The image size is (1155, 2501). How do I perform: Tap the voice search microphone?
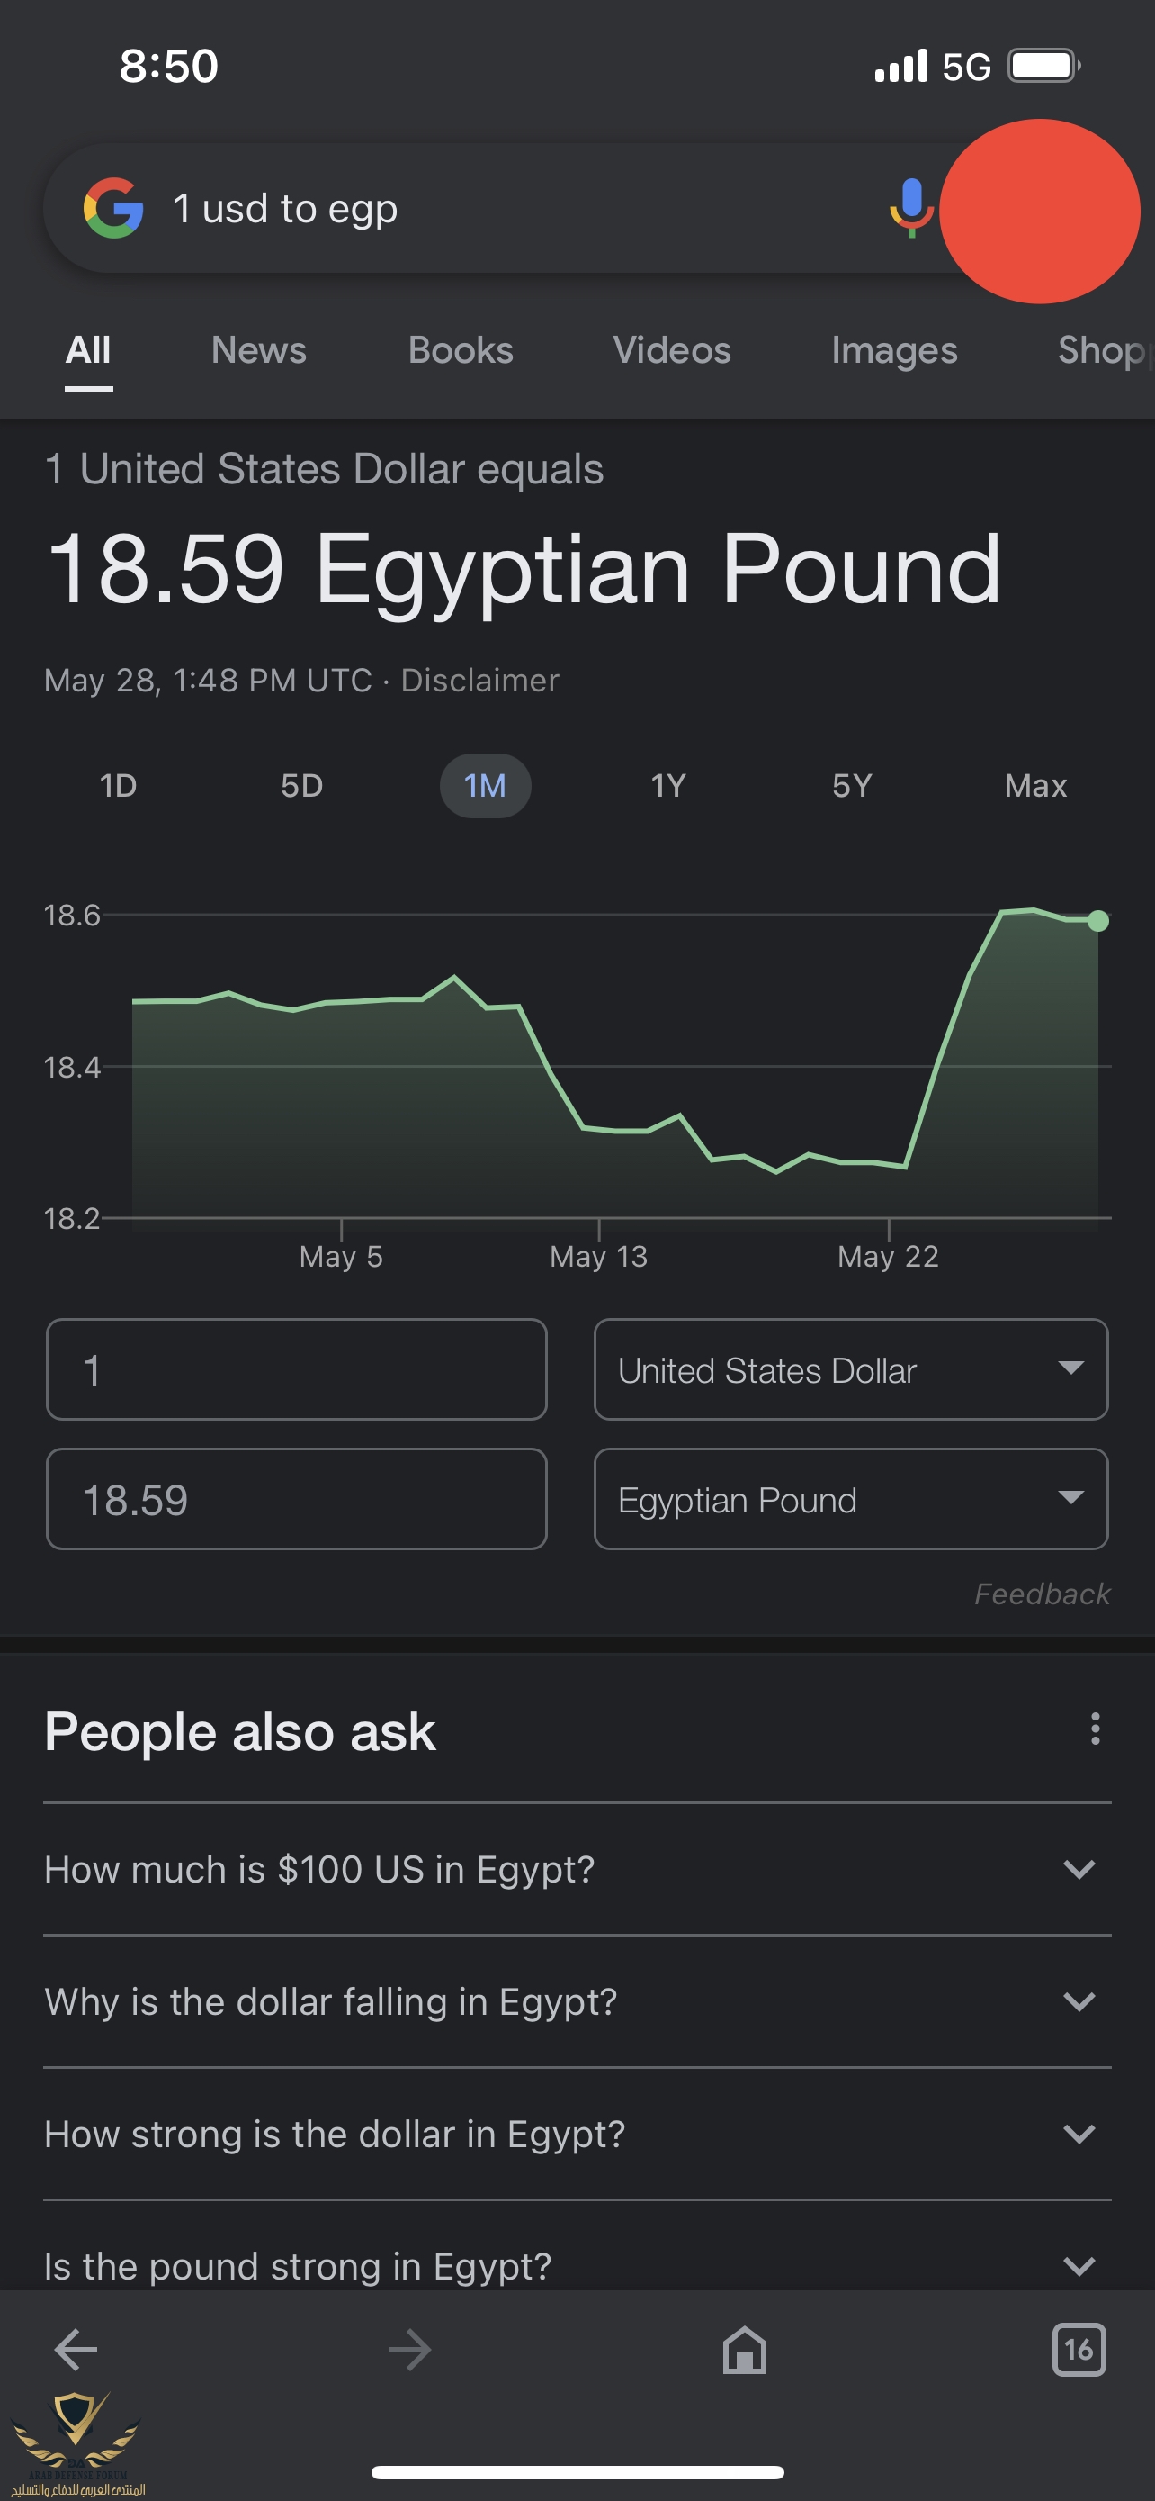tap(909, 207)
